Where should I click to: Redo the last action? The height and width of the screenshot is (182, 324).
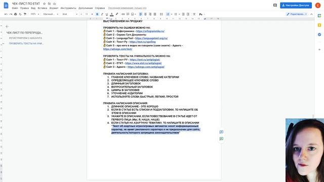[11, 14]
